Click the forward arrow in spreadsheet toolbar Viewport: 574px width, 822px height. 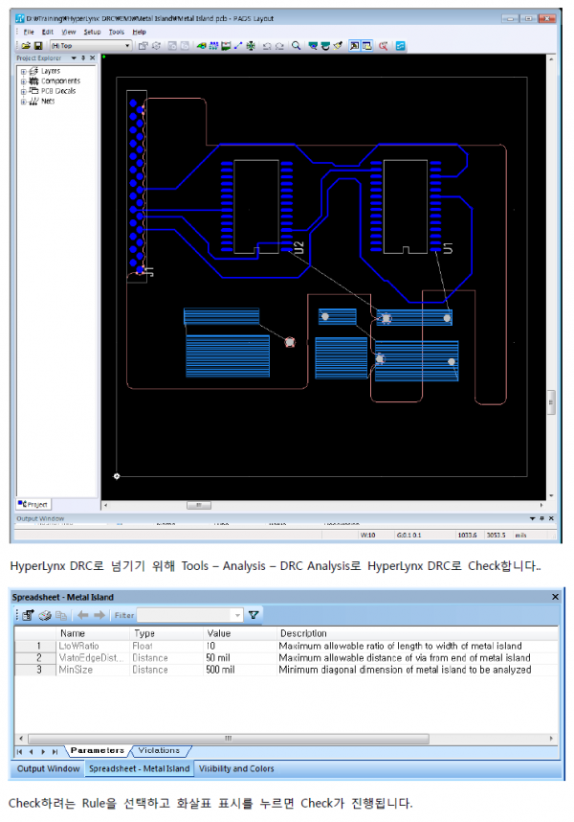point(99,615)
